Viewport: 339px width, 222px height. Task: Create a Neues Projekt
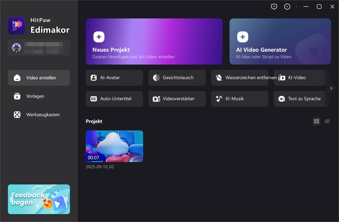tap(154, 42)
